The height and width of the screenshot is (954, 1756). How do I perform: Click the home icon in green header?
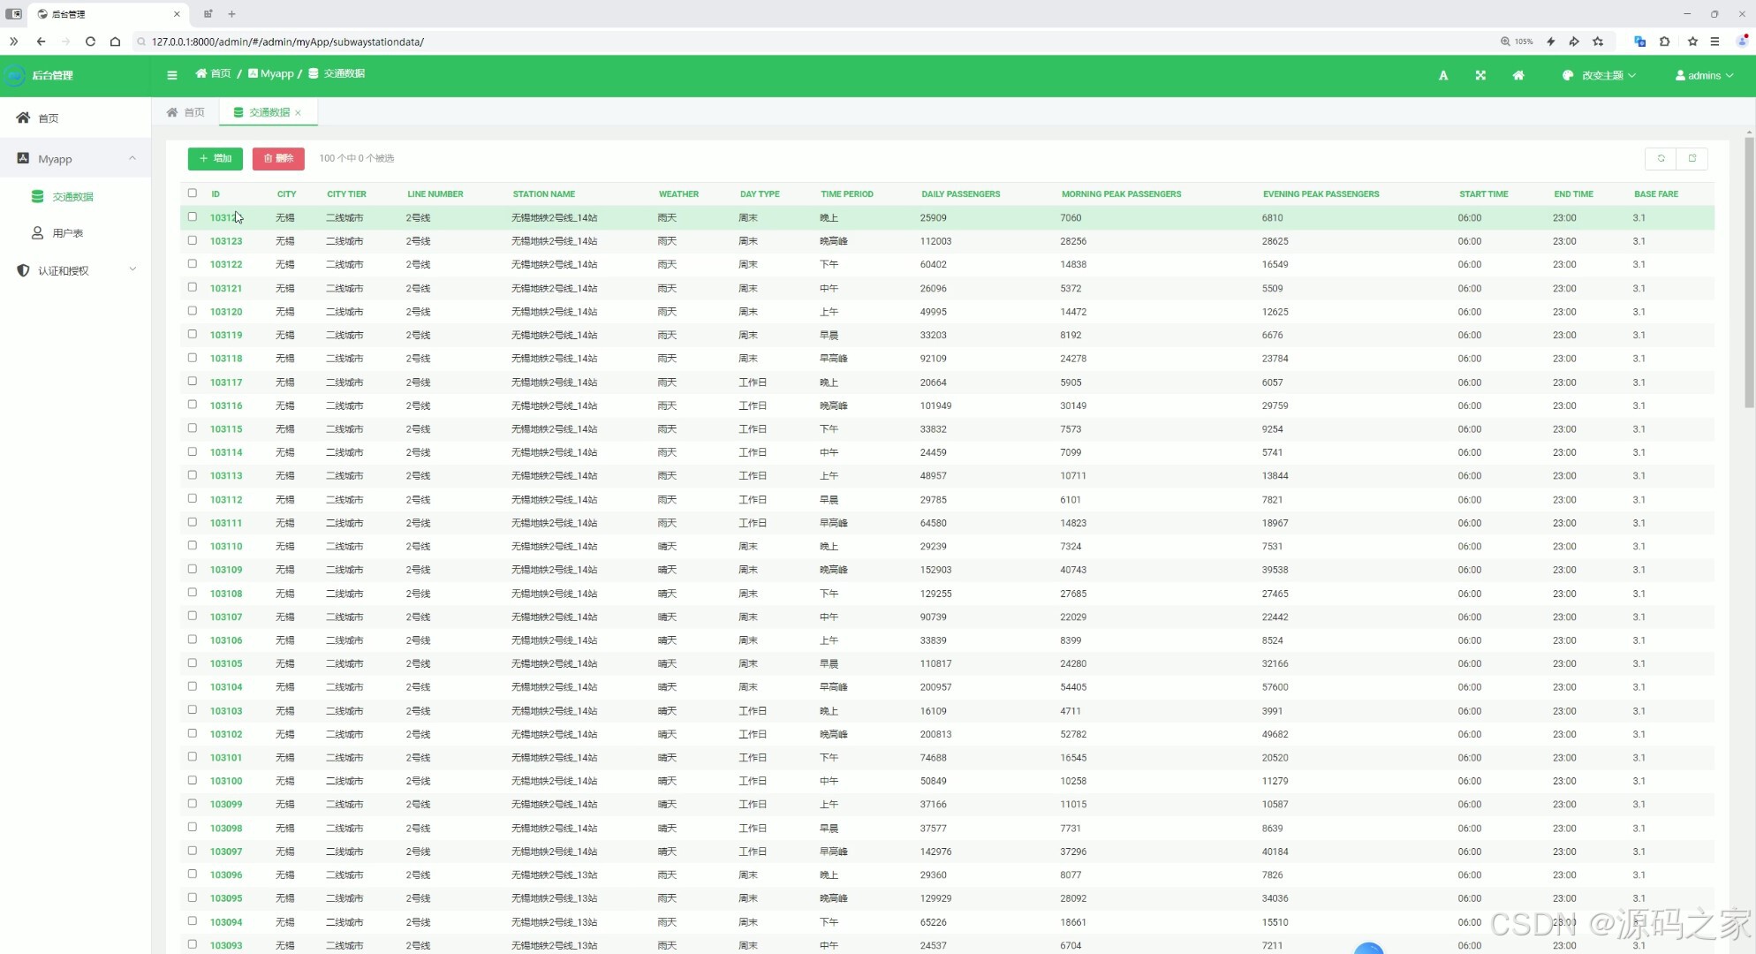[1518, 75]
